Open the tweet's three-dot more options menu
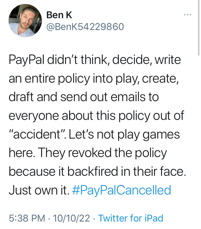The height and width of the screenshot is (229, 201). [x=188, y=14]
